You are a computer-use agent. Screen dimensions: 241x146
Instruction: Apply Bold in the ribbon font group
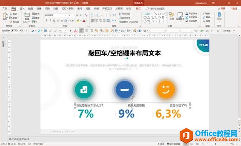point(46,21)
